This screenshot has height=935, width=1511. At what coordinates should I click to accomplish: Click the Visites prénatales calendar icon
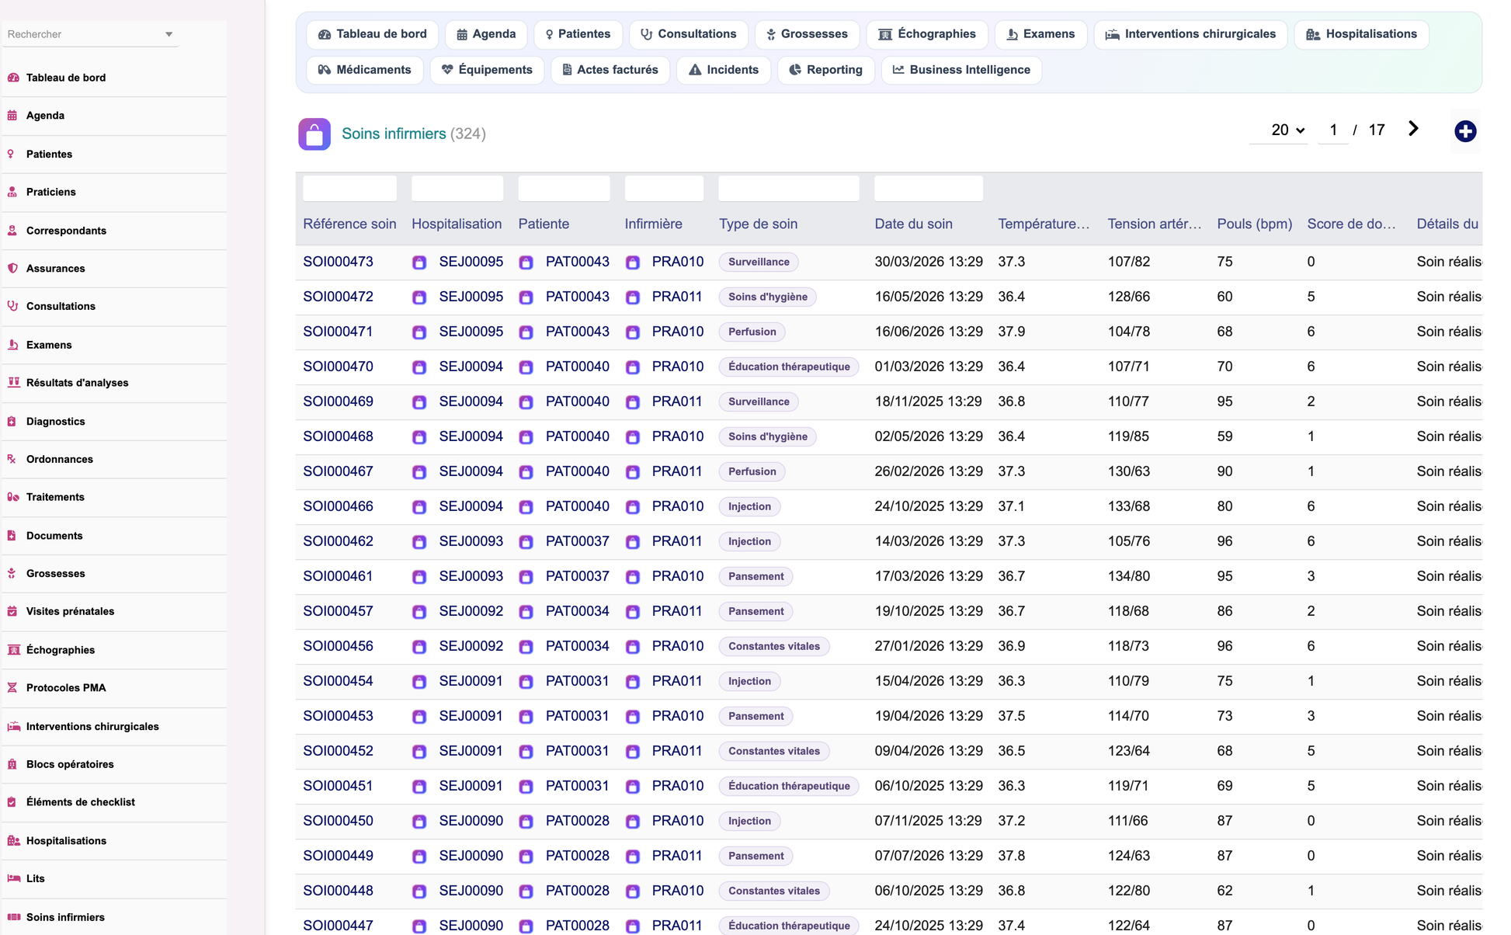[x=12, y=611]
